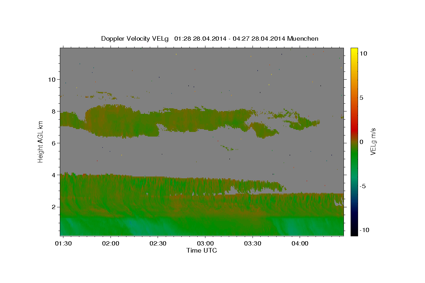Click the 03:00 time tick label
Viewport: 425px width, 283px height.
(x=205, y=244)
